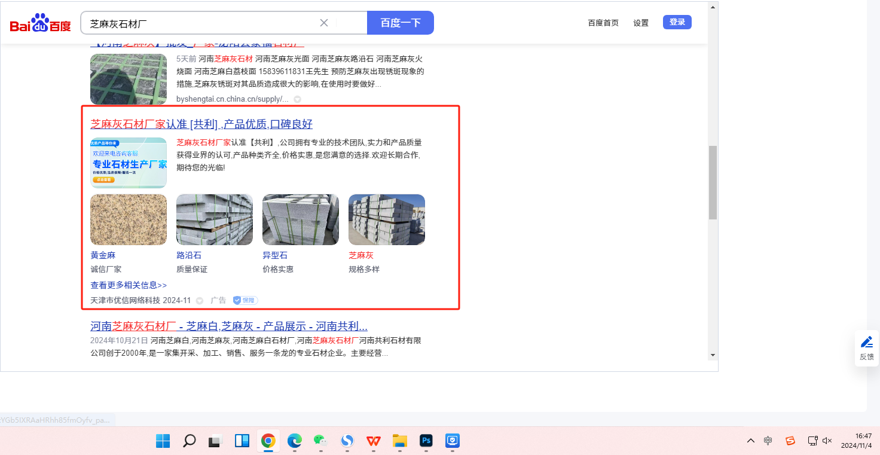
Task: Open Task View on the taskbar
Action: 215,441
